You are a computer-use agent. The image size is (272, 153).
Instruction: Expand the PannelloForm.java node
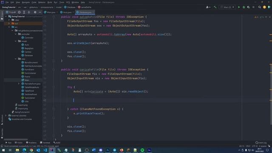pos(19,84)
